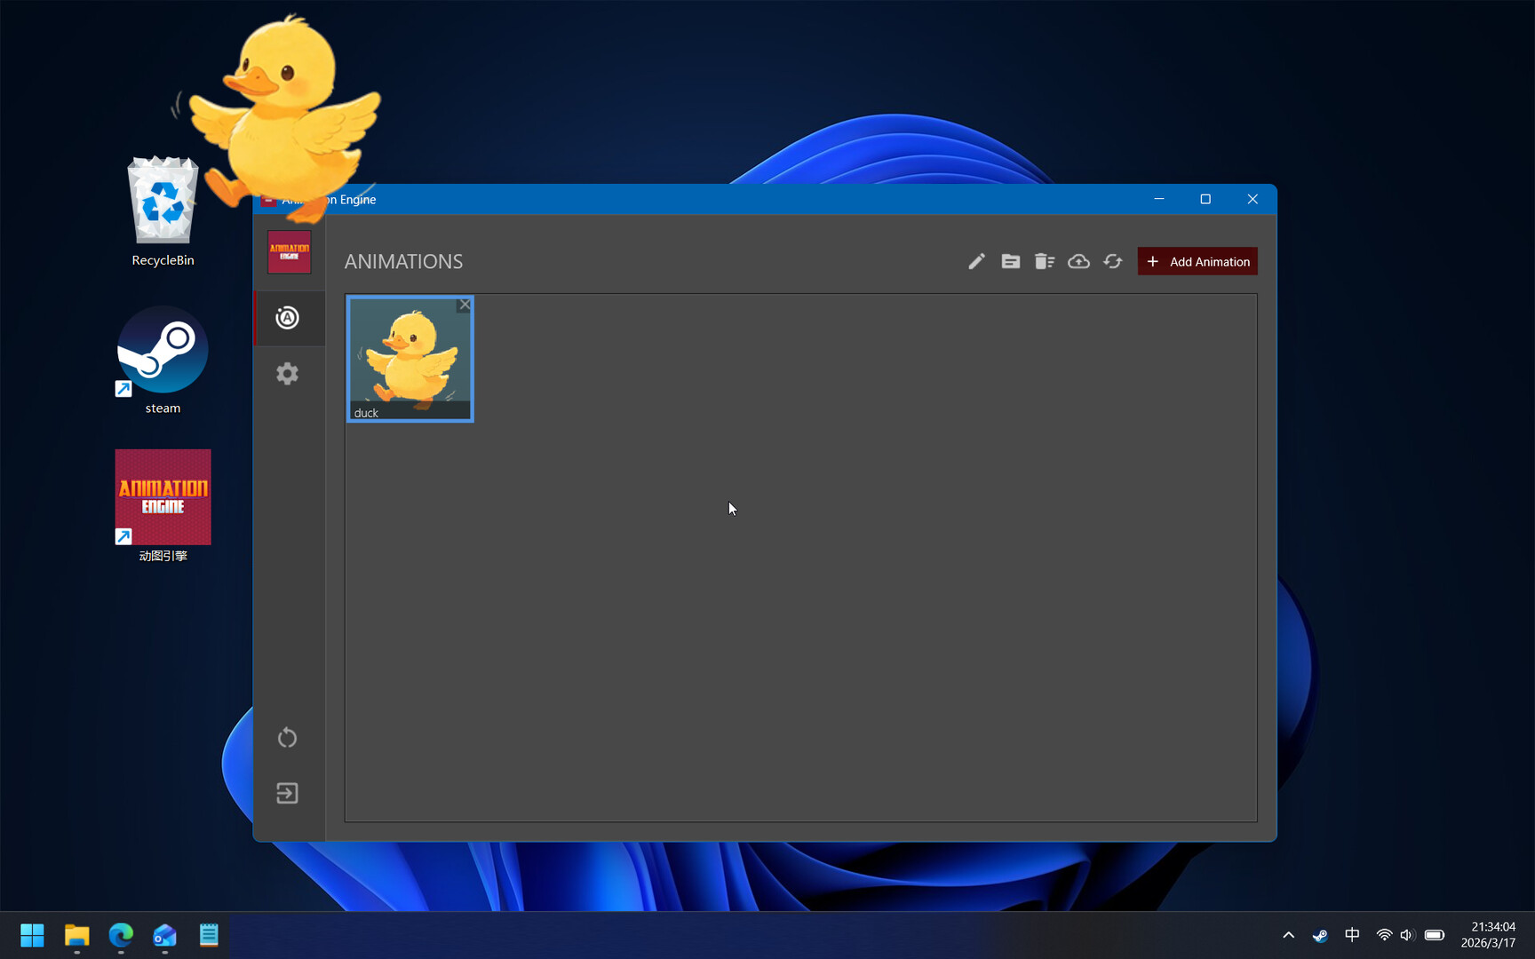This screenshot has width=1535, height=959.
Task: Open the Animations panel in the sidebar
Action: coord(287,318)
